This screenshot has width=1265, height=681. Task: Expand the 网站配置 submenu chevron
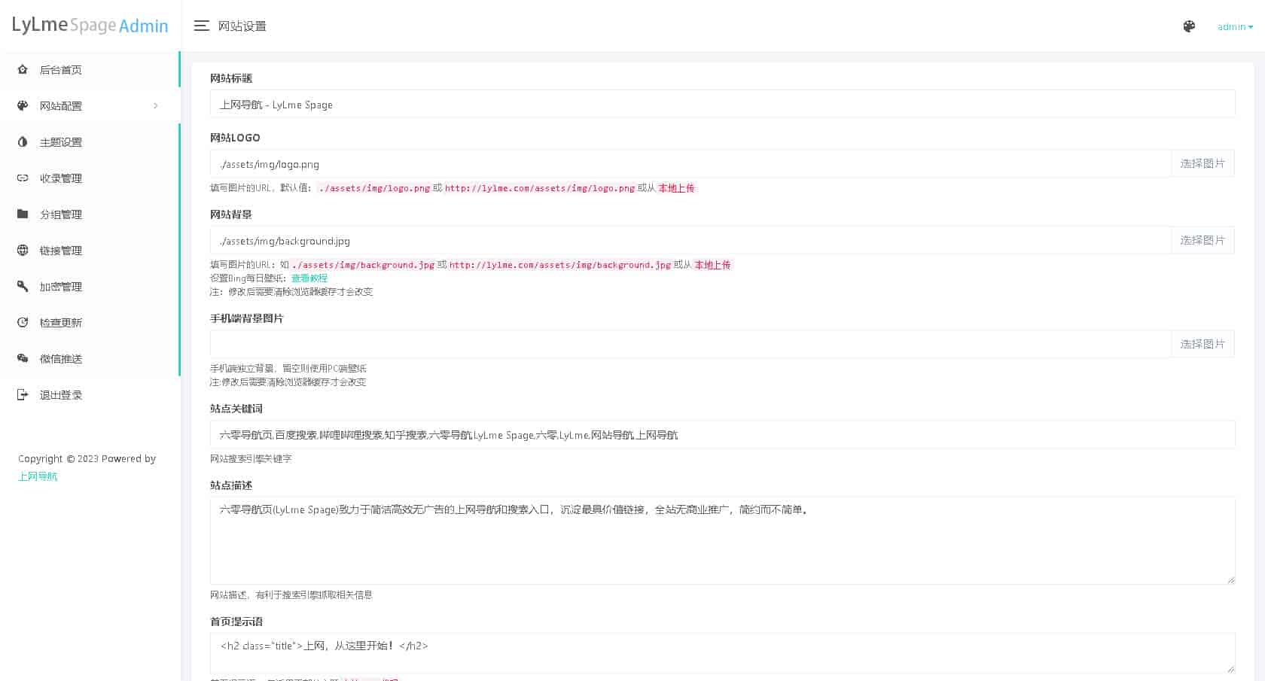(156, 106)
